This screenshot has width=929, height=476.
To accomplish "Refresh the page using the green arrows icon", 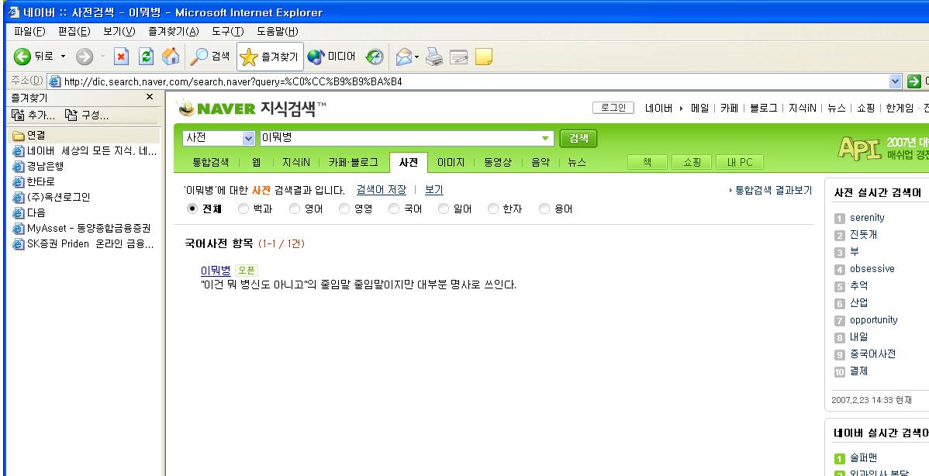I will (x=146, y=57).
